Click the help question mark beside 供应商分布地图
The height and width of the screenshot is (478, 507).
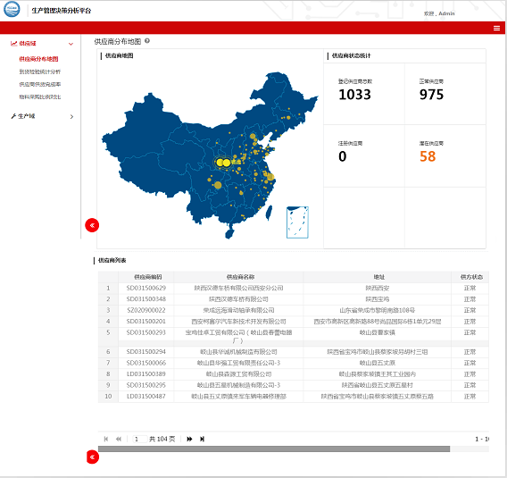tap(147, 41)
